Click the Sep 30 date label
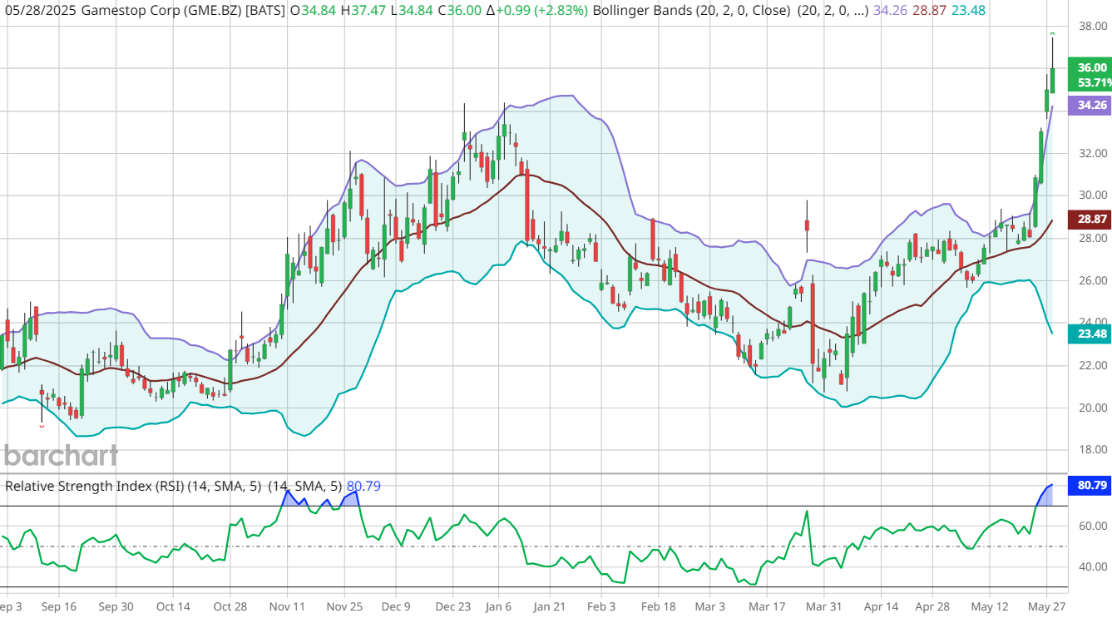1112x618 pixels. (115, 606)
